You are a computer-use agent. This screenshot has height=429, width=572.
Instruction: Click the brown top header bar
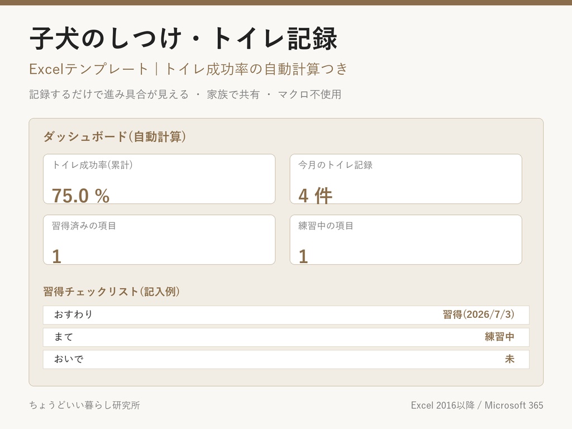(286, 3)
